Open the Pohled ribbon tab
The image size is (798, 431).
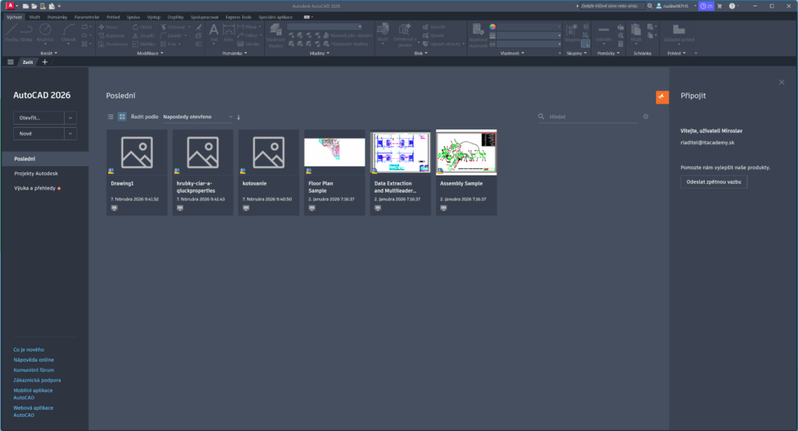113,17
